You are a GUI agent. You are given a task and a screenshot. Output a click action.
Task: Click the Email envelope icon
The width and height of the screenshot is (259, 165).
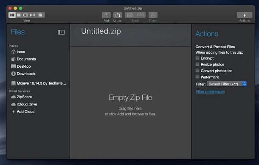point(130,15)
